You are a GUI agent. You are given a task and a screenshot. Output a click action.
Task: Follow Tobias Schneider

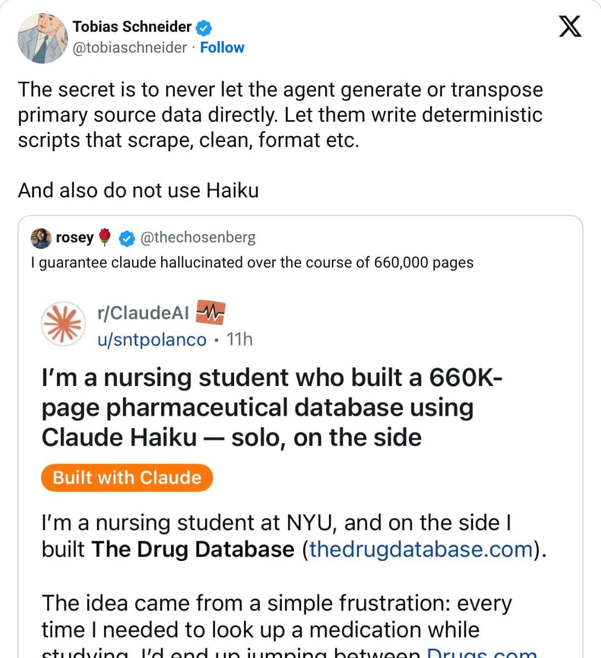pos(222,48)
